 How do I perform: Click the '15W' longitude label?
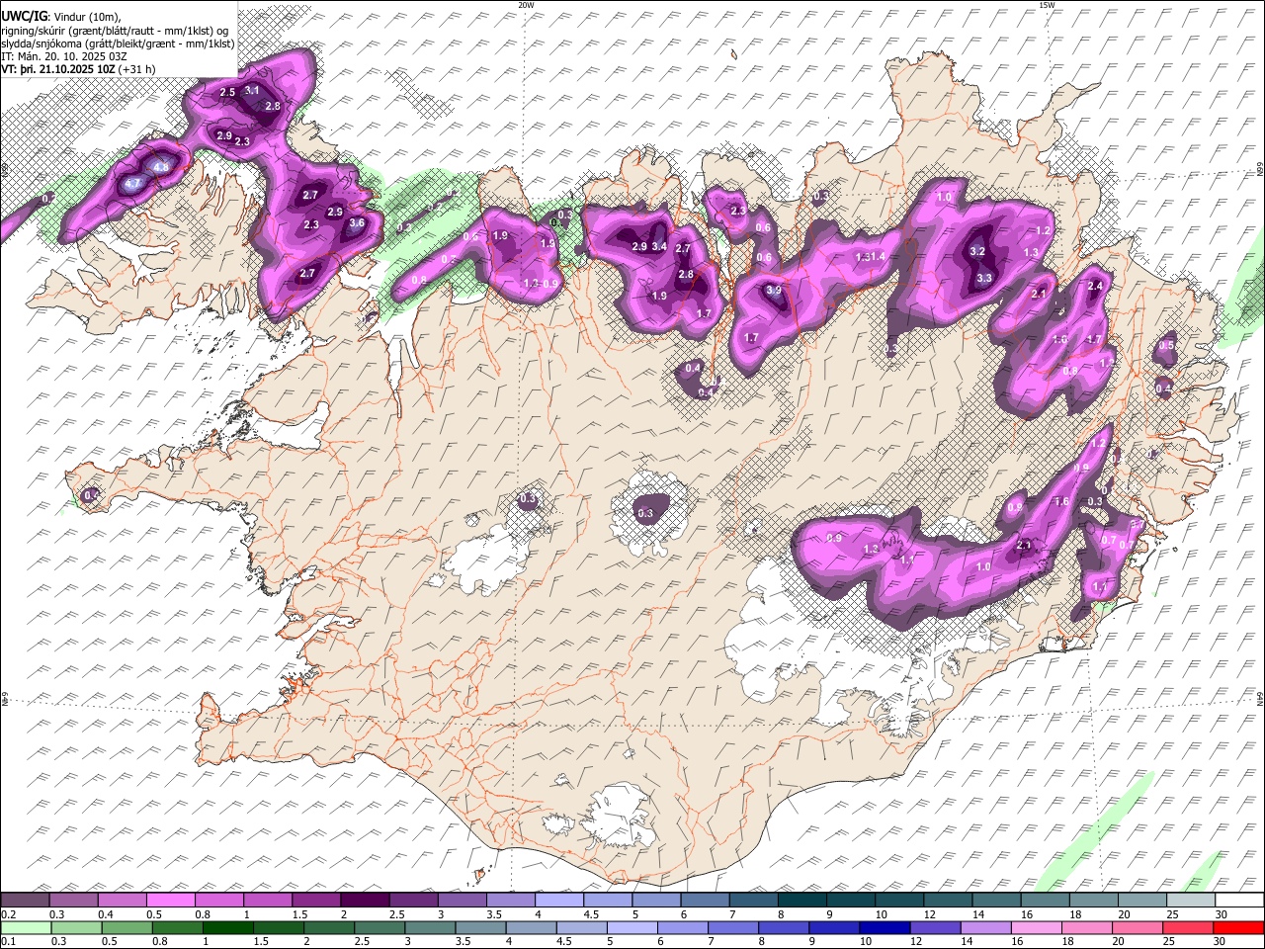(1047, 5)
